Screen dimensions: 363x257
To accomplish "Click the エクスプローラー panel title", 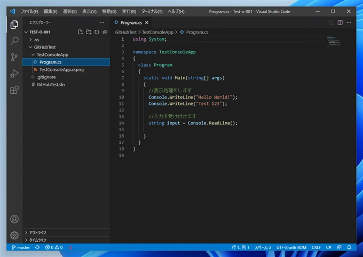I will (40, 22).
